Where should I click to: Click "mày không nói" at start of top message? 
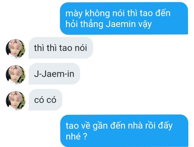click(x=95, y=13)
